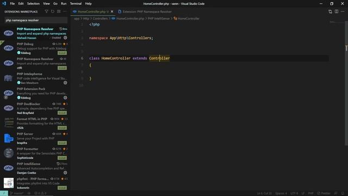Click the git branch indicator in status bar
Viewport: 348px width, 196px height.
click(17, 193)
